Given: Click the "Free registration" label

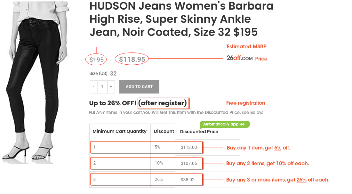Looking at the screenshot, I should click(245, 103).
